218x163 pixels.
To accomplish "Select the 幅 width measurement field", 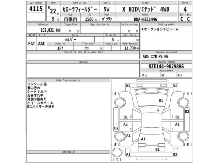I will [168, 75].
